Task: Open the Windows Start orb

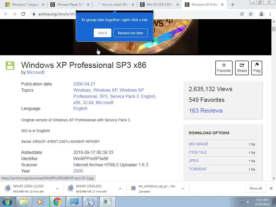Action: click(7, 202)
